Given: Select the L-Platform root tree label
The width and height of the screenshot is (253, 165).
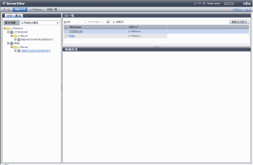Looking at the screenshot, I should point(17,29).
